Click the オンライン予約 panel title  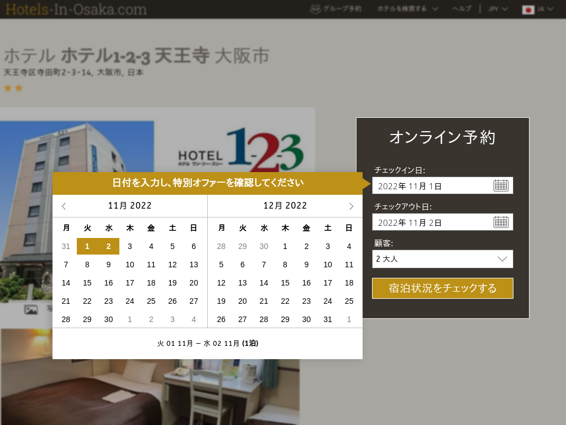(443, 137)
